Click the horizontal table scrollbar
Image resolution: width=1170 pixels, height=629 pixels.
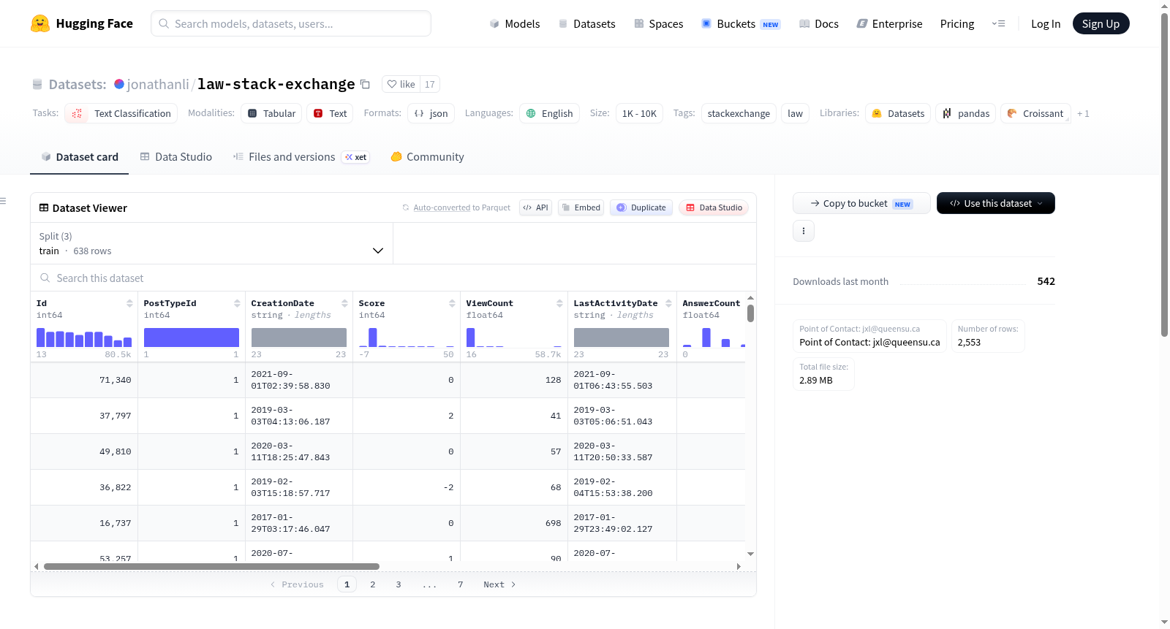click(211, 566)
